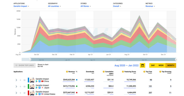Open the calendar date picker icon
Image resolution: width=184 pixels, height=96 pixels.
pos(142,65)
